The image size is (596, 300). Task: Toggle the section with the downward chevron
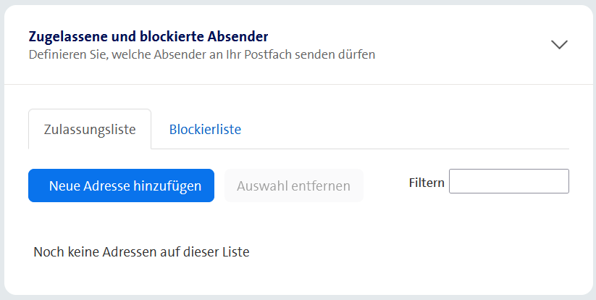click(x=558, y=44)
